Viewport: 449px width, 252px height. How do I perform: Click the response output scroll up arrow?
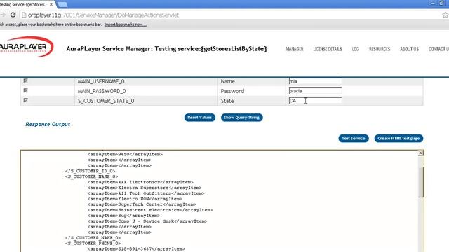pyautogui.click(x=421, y=153)
